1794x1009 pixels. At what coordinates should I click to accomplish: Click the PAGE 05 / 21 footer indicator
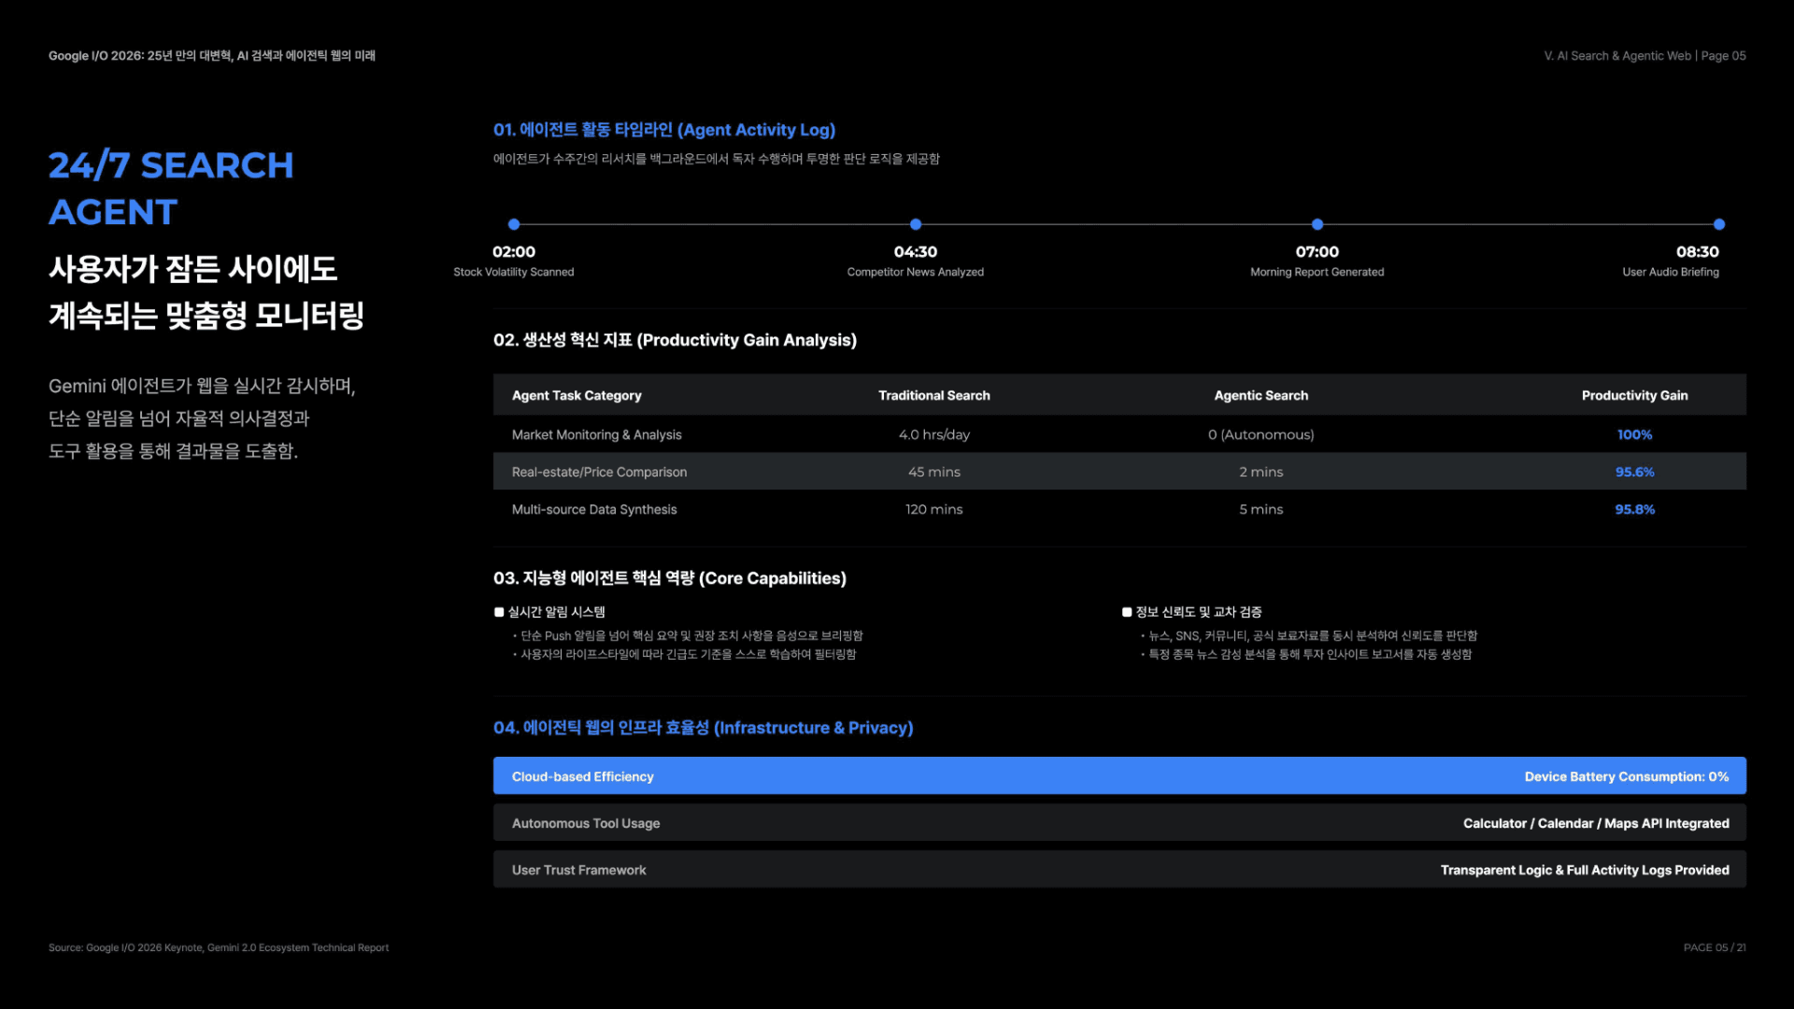[1715, 947]
